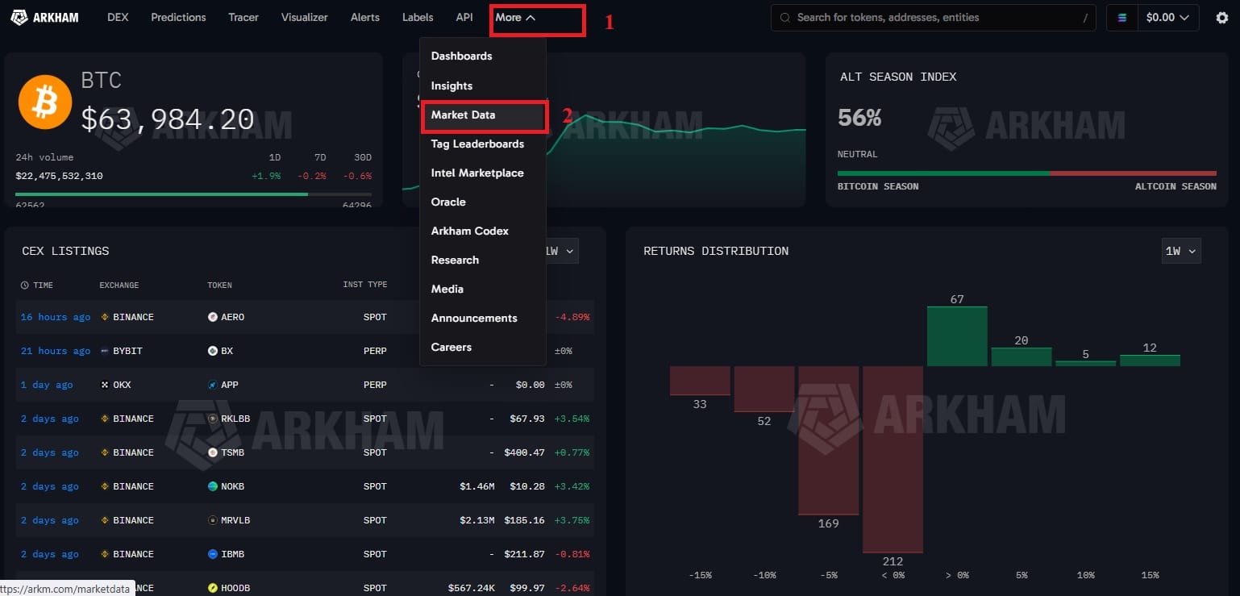Image resolution: width=1240 pixels, height=596 pixels.
Task: Go to the Alerts page
Action: [365, 18]
